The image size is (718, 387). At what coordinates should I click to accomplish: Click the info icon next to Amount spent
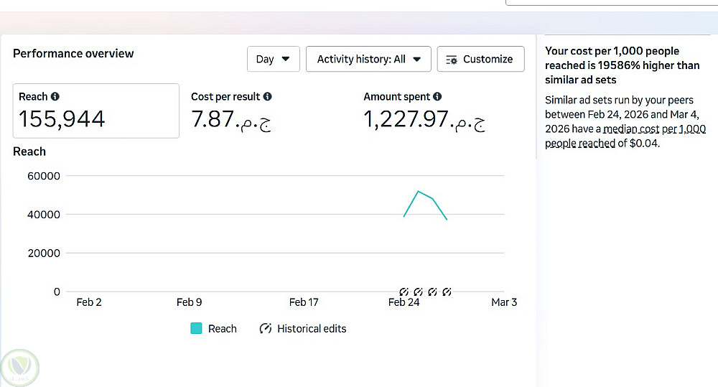437,96
